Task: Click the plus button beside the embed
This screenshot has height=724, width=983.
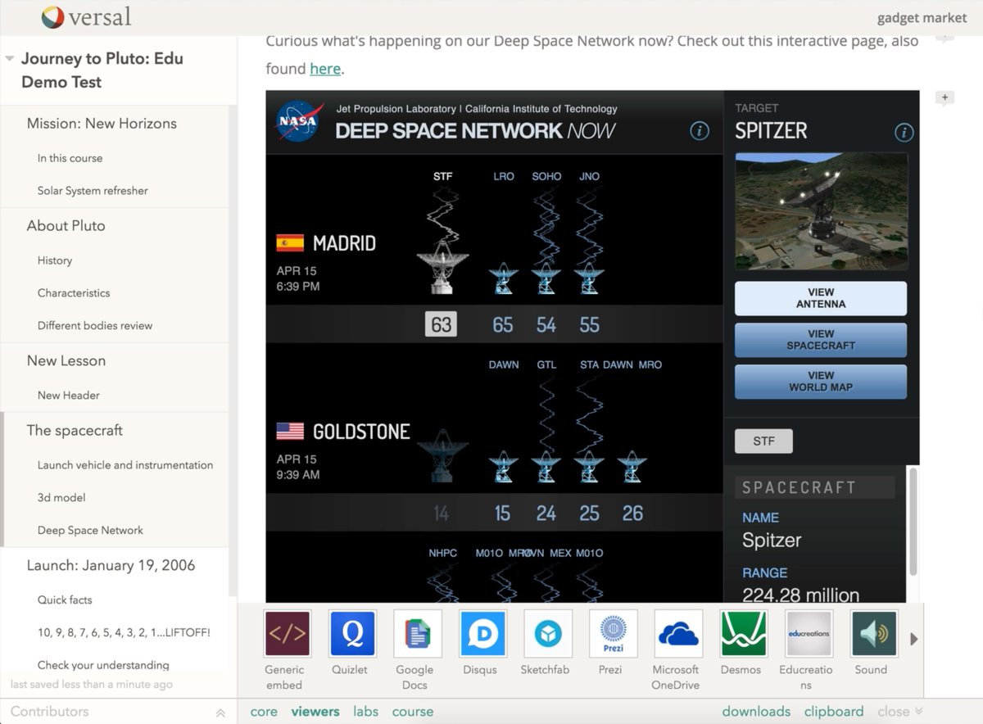Action: pyautogui.click(x=944, y=98)
